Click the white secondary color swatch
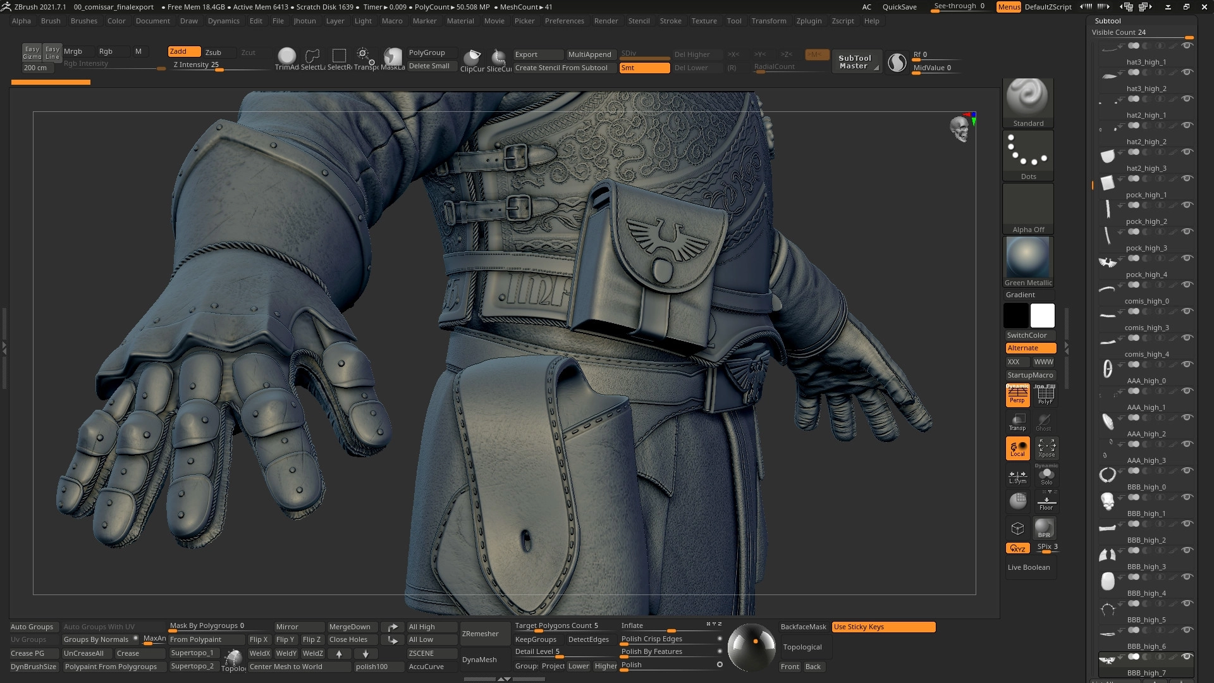 coord(1042,315)
